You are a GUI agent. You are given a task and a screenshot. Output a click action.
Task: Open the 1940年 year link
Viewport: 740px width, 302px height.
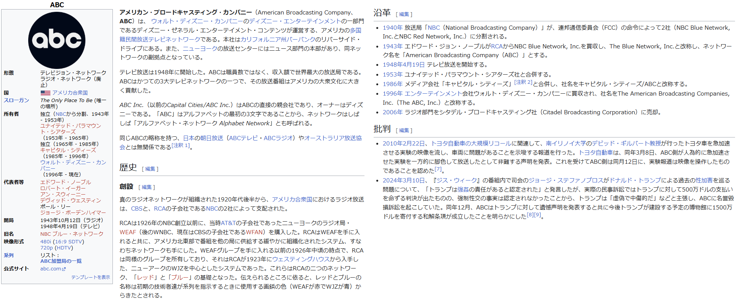pyautogui.click(x=393, y=27)
